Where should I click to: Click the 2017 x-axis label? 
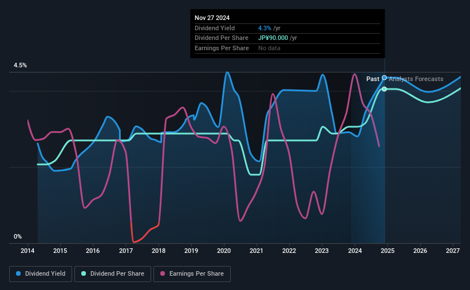(x=126, y=251)
